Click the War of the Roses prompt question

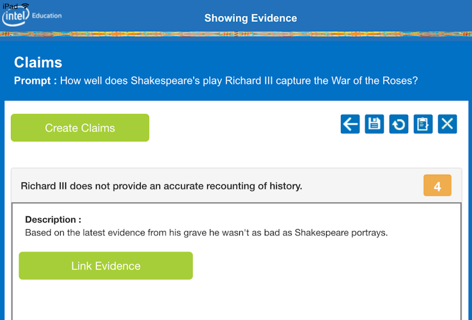(239, 81)
